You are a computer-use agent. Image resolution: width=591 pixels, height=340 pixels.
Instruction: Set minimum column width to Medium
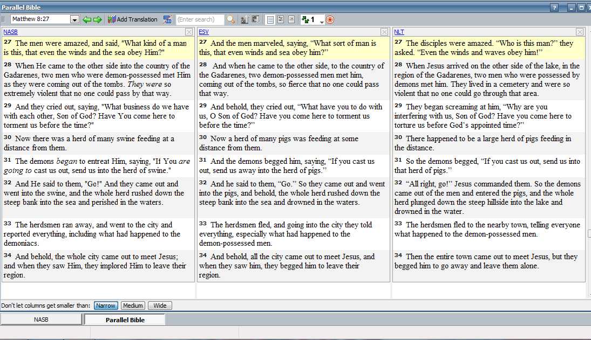133,306
